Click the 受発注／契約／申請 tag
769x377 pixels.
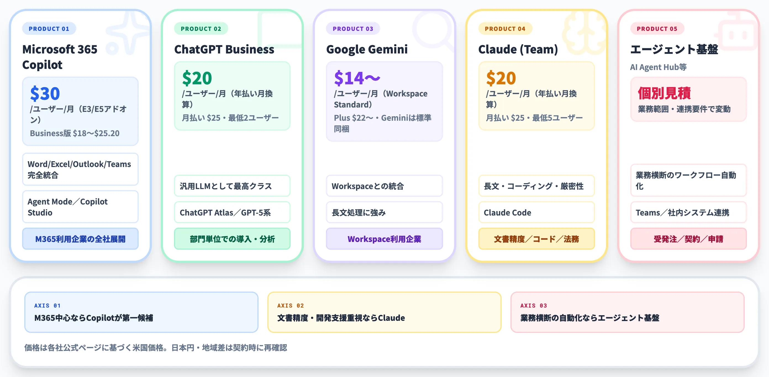(688, 239)
